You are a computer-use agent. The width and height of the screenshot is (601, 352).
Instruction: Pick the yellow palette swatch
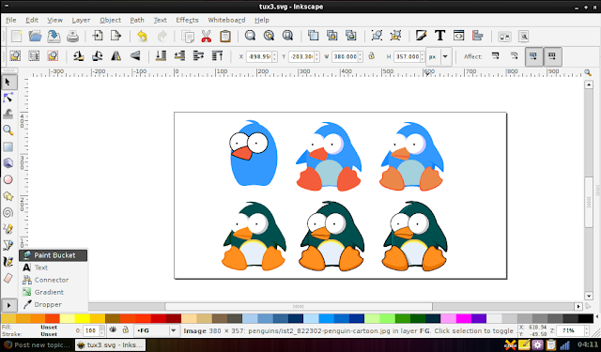pos(82,318)
